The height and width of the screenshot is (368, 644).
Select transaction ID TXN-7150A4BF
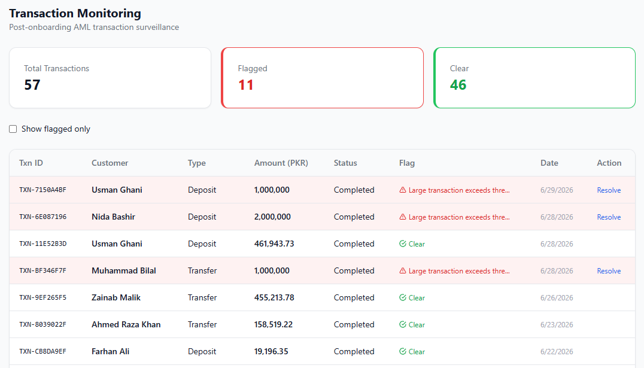(x=42, y=190)
